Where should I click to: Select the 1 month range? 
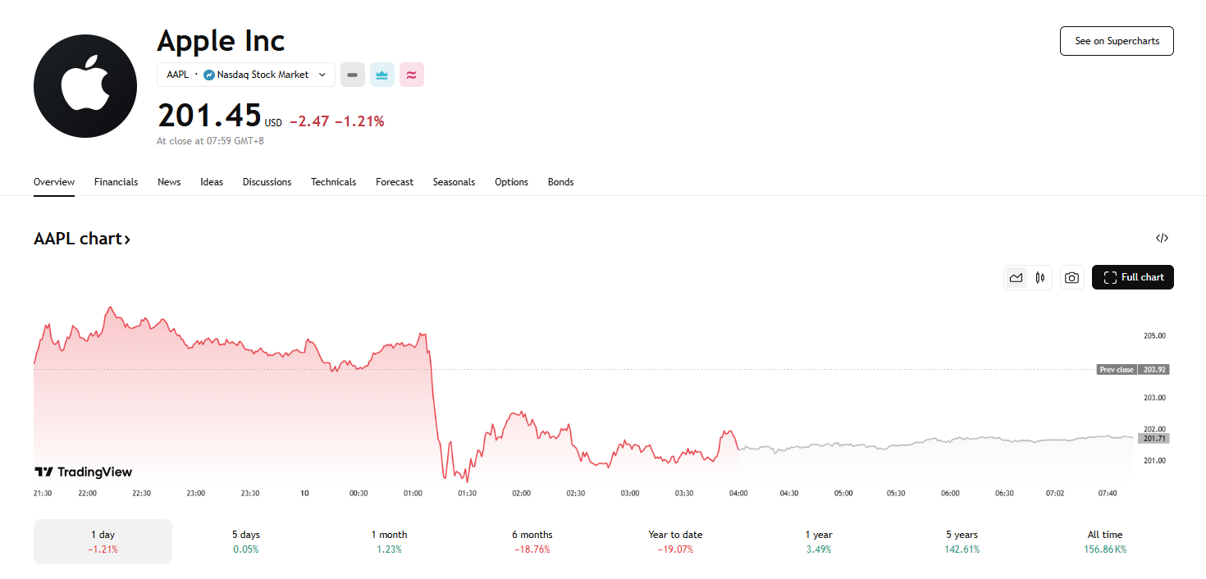click(389, 541)
